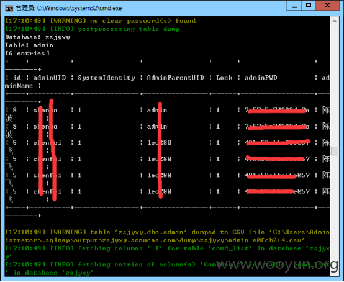Viewport: 344px width, 282px height.
Task: Click the scrollbar down arrow
Action: pyautogui.click(x=335, y=272)
